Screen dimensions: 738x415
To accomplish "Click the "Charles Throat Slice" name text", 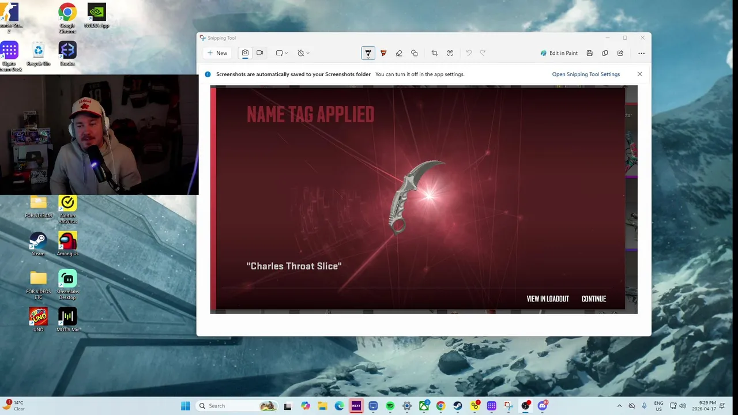I will 294,266.
